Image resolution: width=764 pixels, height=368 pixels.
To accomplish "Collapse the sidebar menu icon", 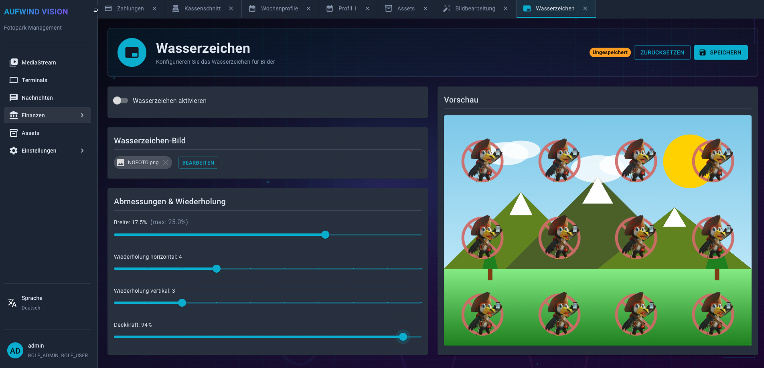I will point(95,10).
